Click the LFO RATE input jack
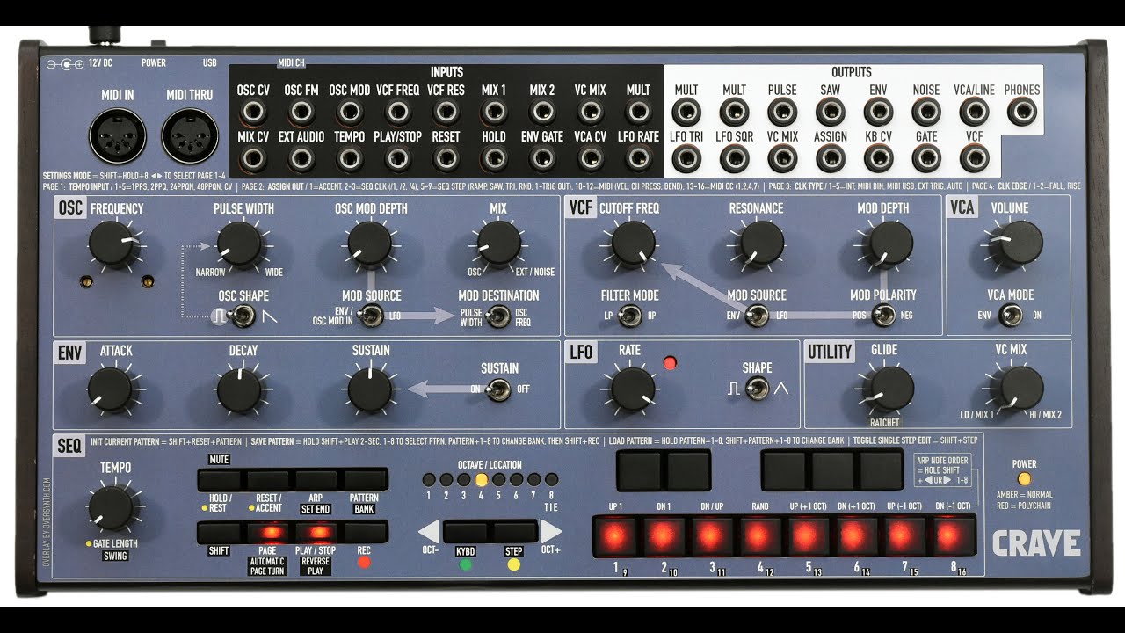1125x633 pixels. click(x=638, y=158)
